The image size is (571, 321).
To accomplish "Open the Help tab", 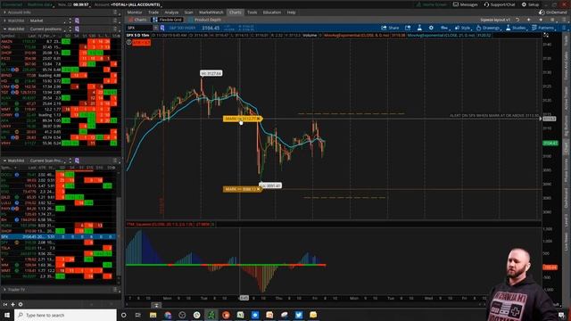I will pos(291,12).
